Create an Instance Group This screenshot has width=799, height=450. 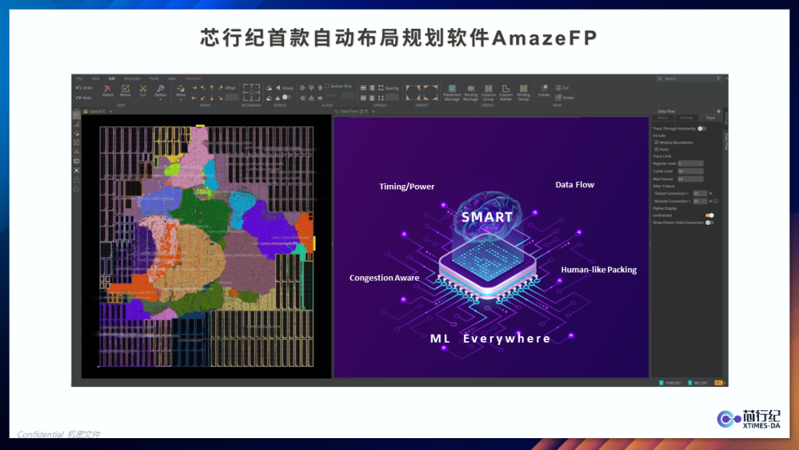coord(488,93)
